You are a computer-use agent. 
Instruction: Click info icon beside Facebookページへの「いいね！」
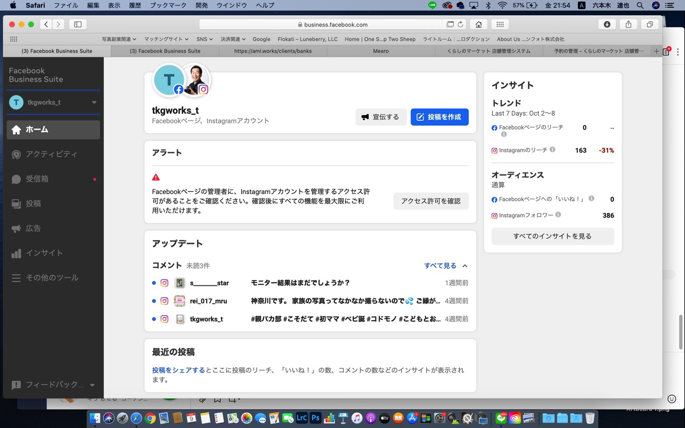[x=591, y=198]
